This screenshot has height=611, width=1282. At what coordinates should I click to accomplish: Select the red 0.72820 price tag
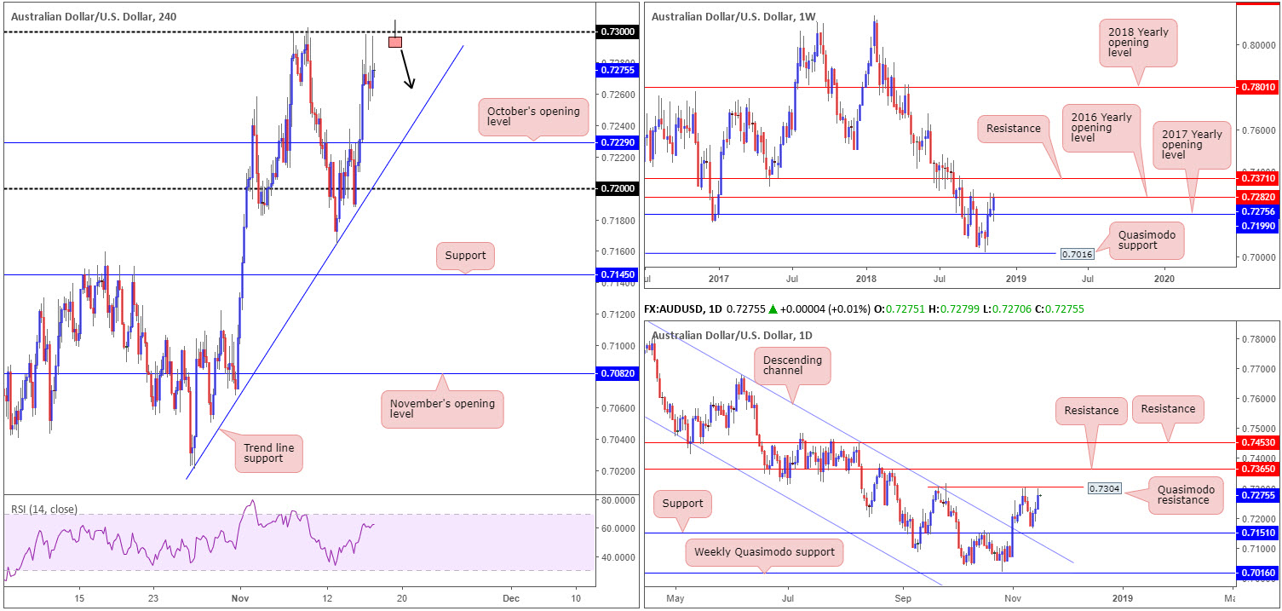tap(1258, 197)
